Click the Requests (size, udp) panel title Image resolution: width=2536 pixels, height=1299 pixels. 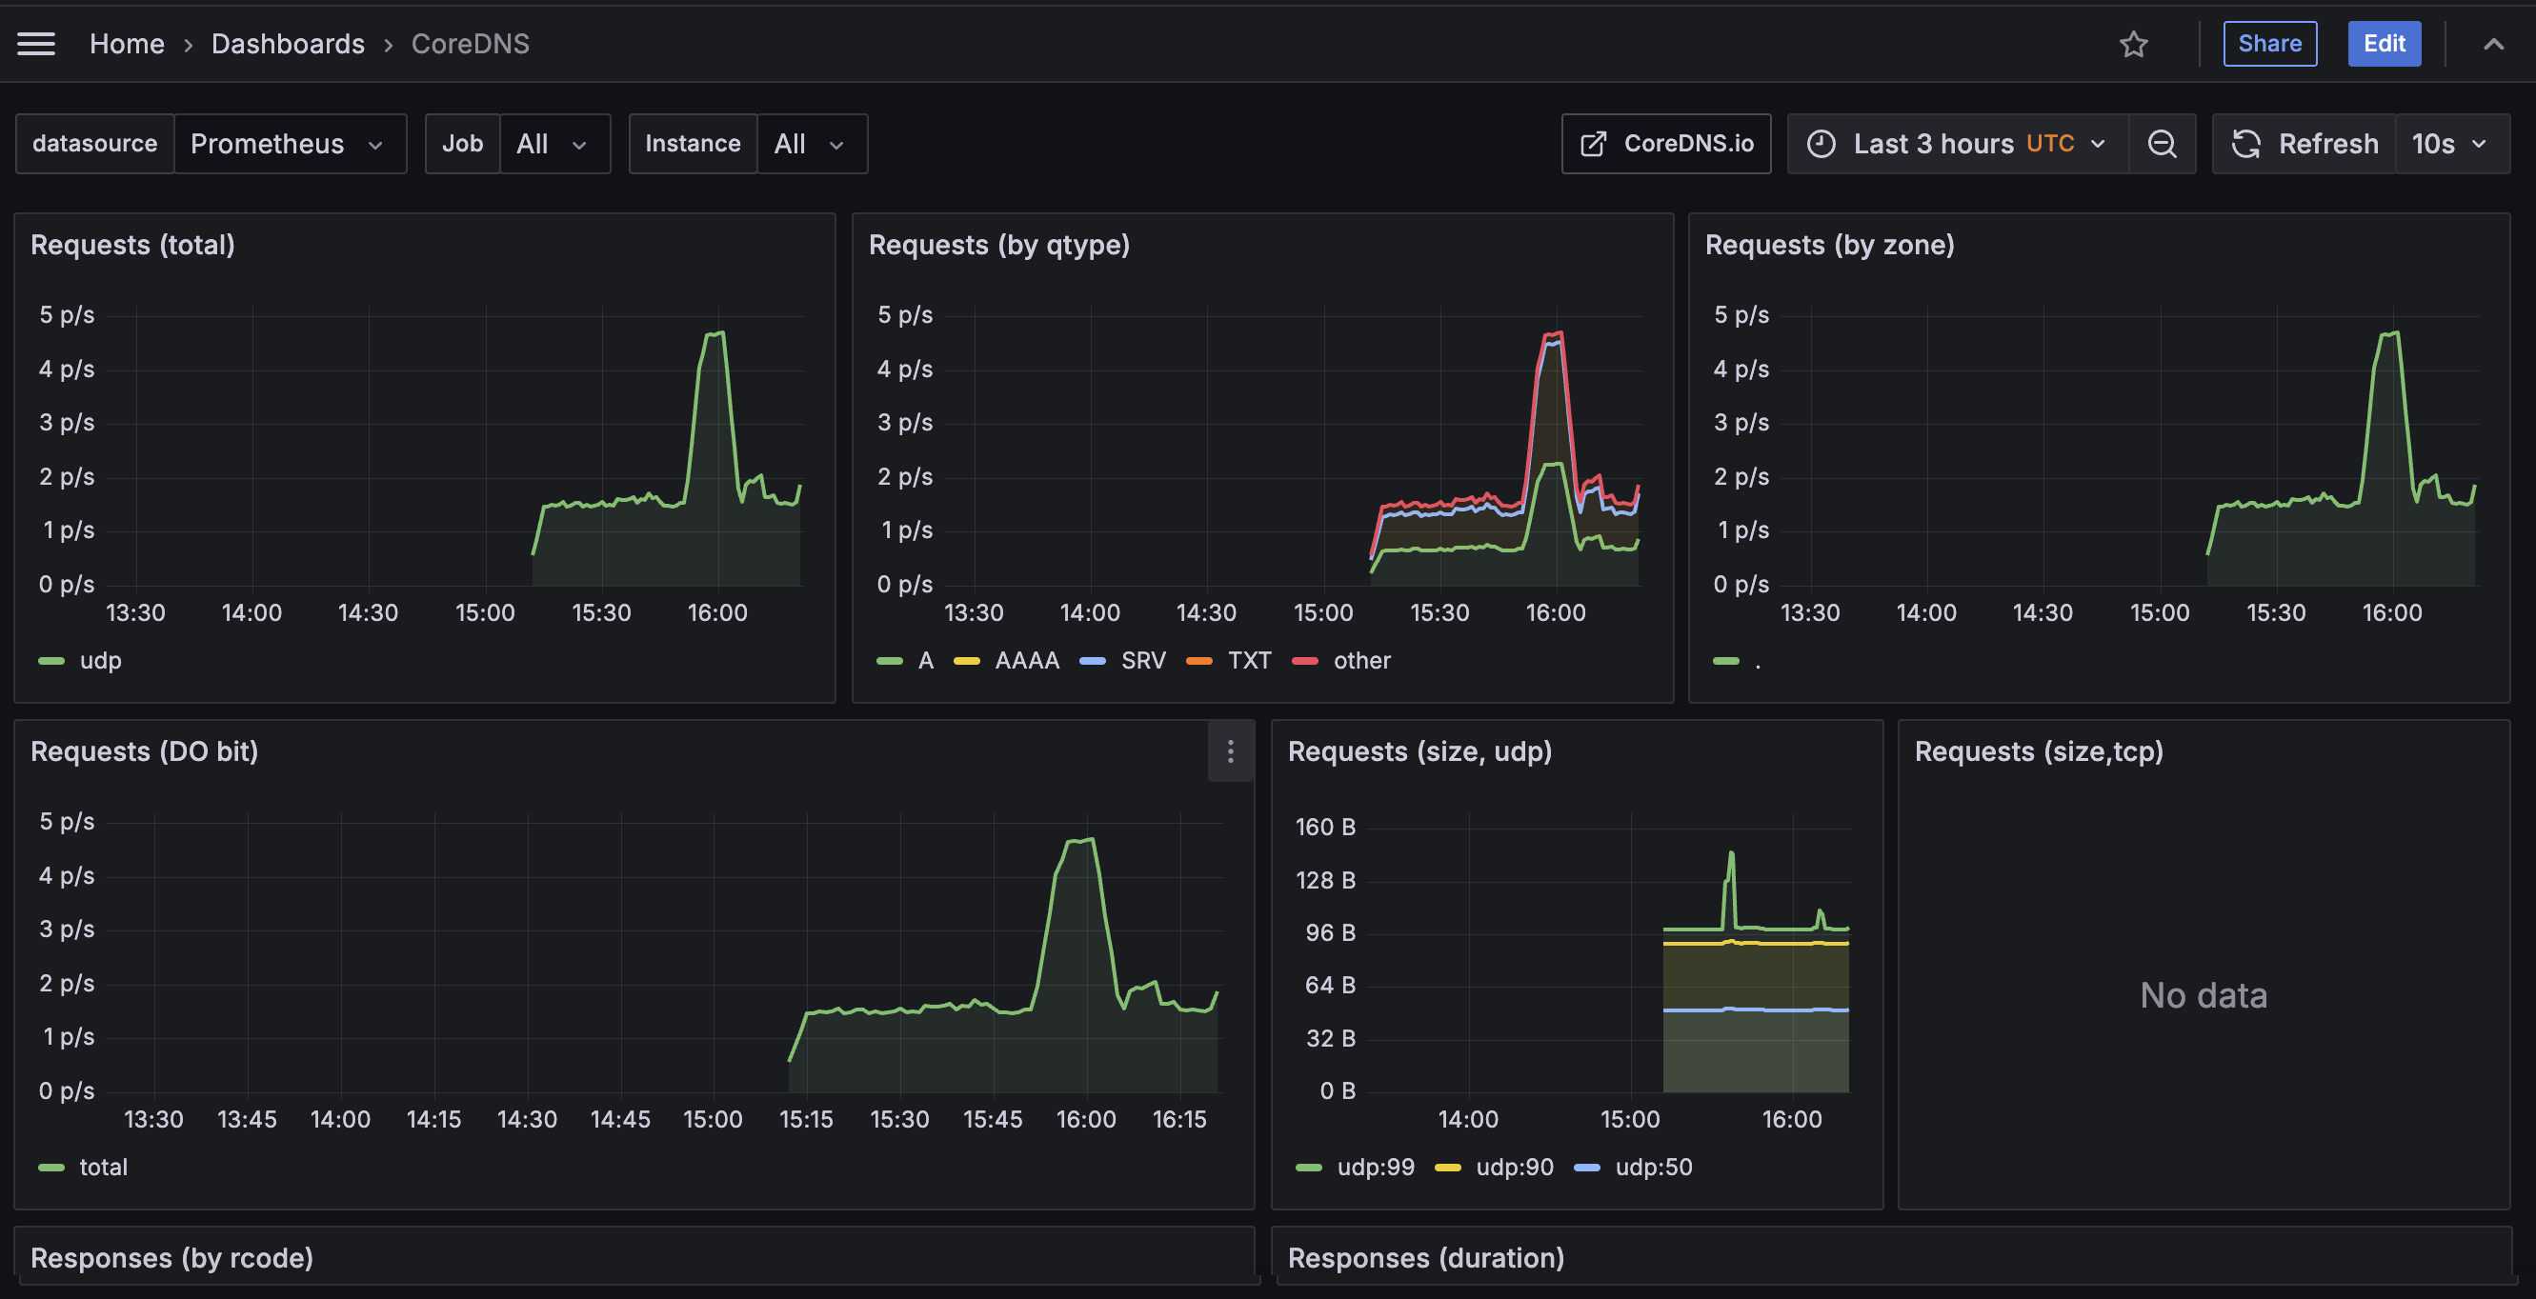(1419, 751)
